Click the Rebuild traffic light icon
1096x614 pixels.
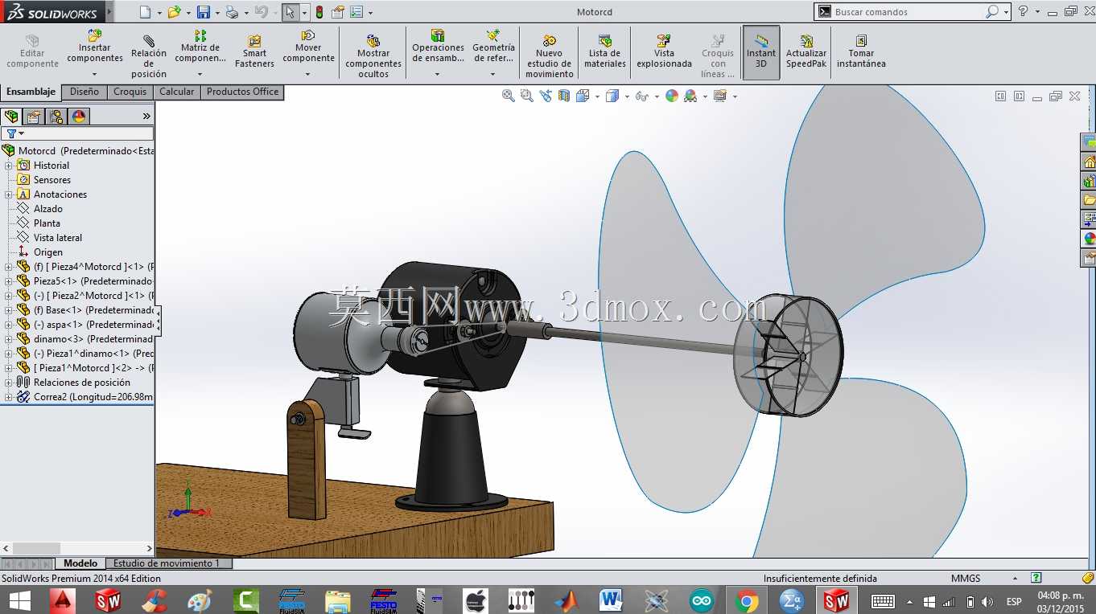click(x=319, y=12)
